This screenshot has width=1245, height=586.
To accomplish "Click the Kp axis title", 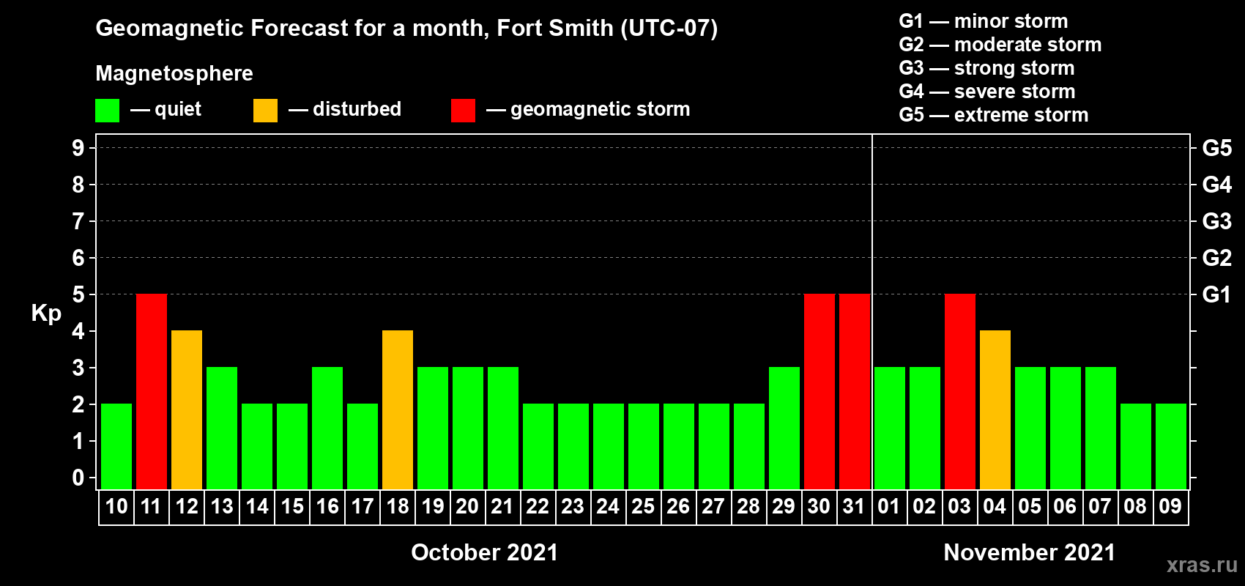I will [46, 314].
